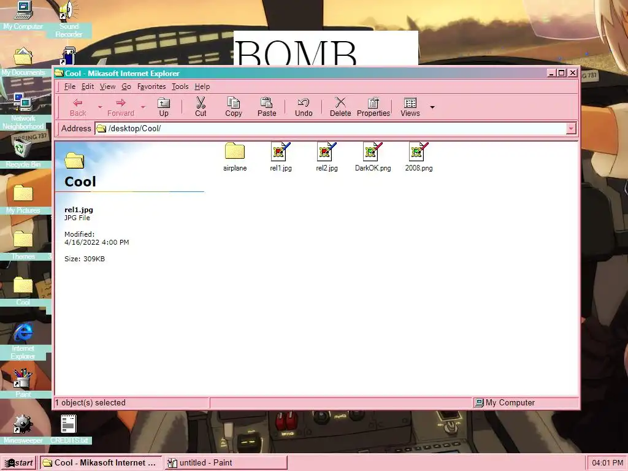Select Themes desktop folder
Screen dimensions: 628x471
click(x=23, y=245)
